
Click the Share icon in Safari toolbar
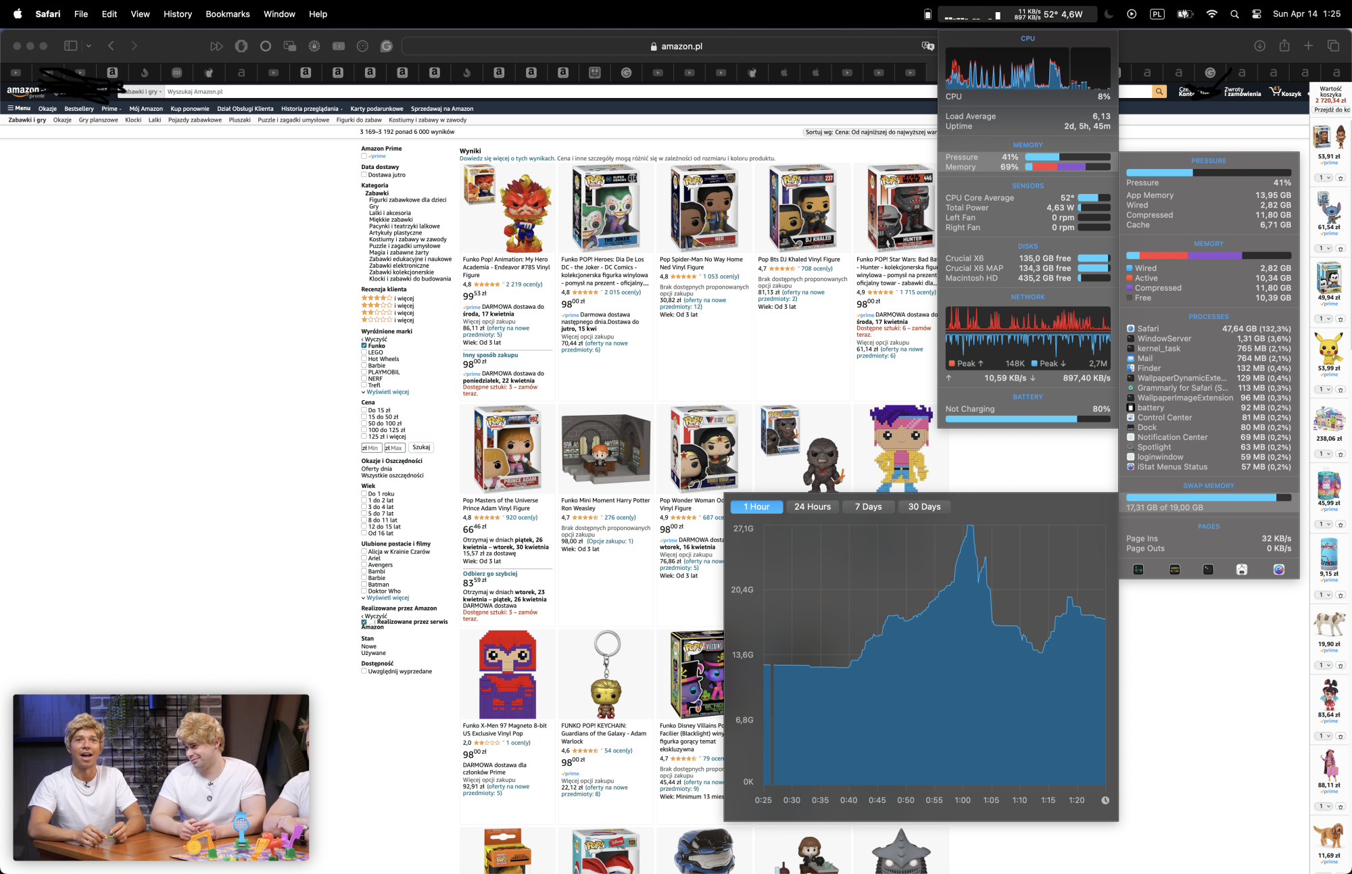[1284, 46]
